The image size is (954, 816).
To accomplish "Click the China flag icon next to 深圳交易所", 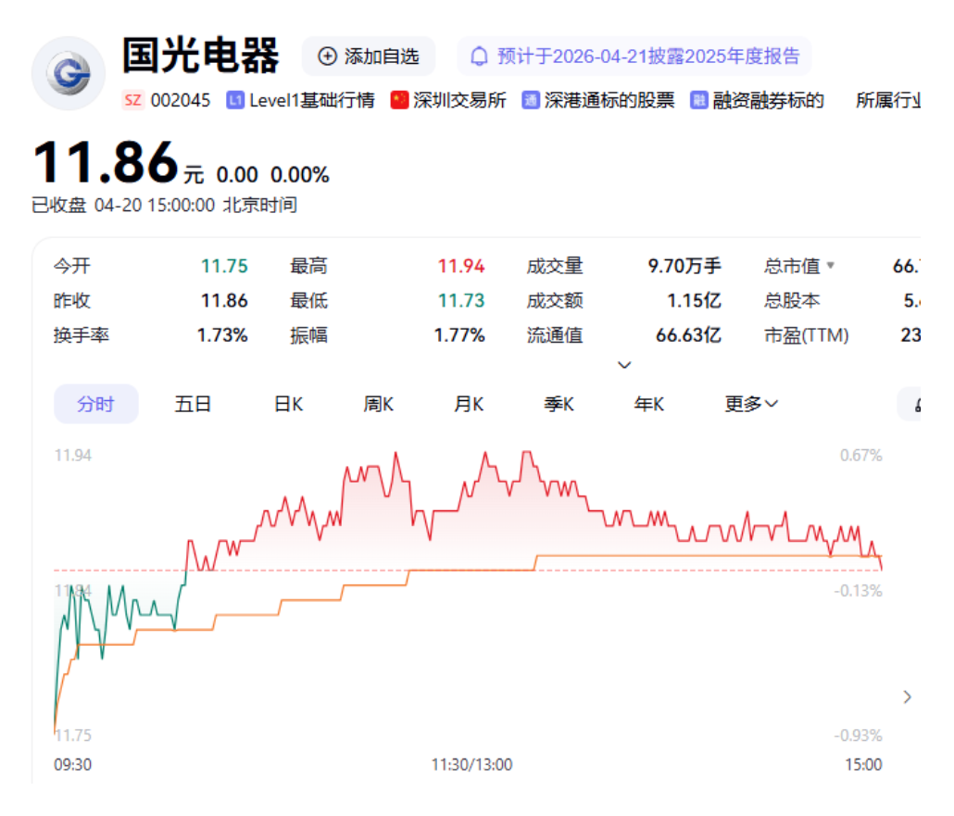I will coord(399,100).
